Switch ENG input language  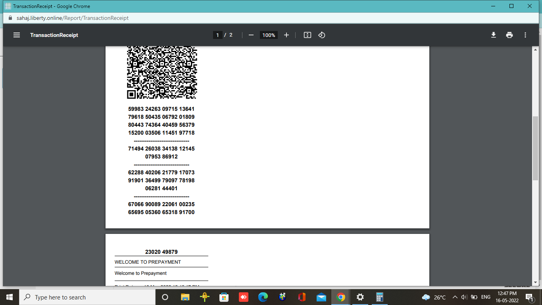(486, 297)
